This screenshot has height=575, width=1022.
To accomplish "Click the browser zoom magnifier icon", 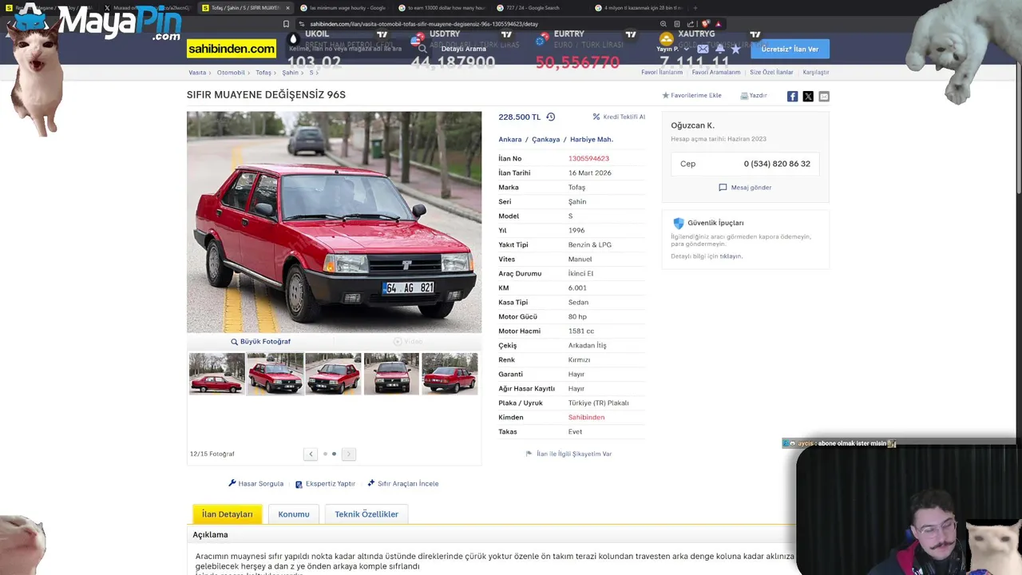I will (664, 24).
